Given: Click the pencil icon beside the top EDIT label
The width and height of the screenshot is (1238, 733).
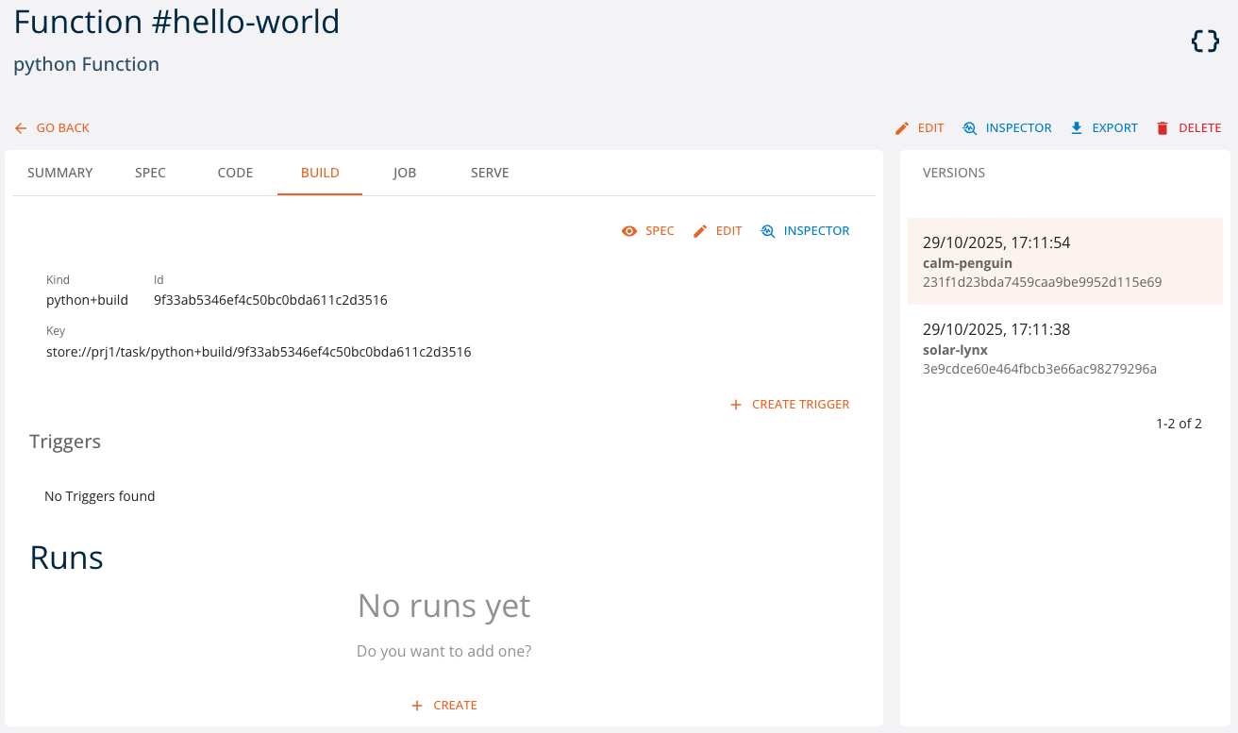Looking at the screenshot, I should point(902,127).
